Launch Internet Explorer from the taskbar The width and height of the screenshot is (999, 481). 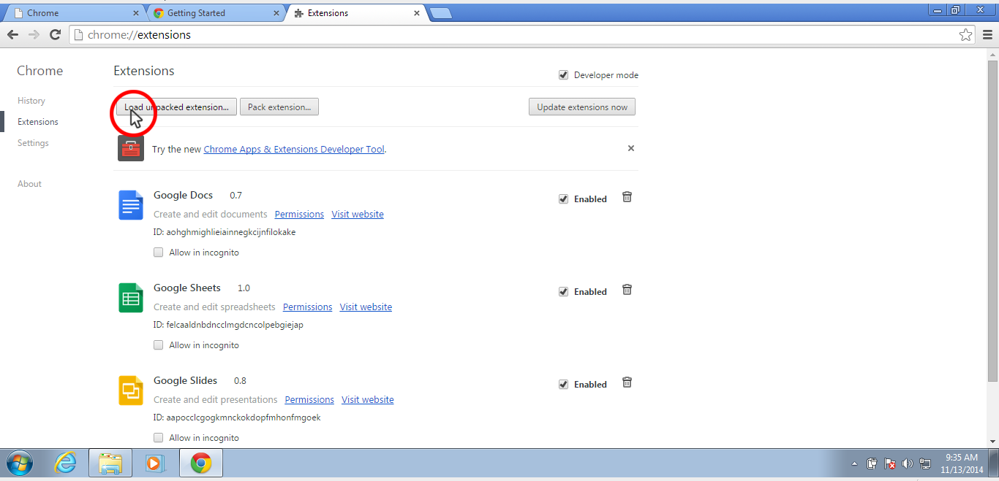pos(66,463)
